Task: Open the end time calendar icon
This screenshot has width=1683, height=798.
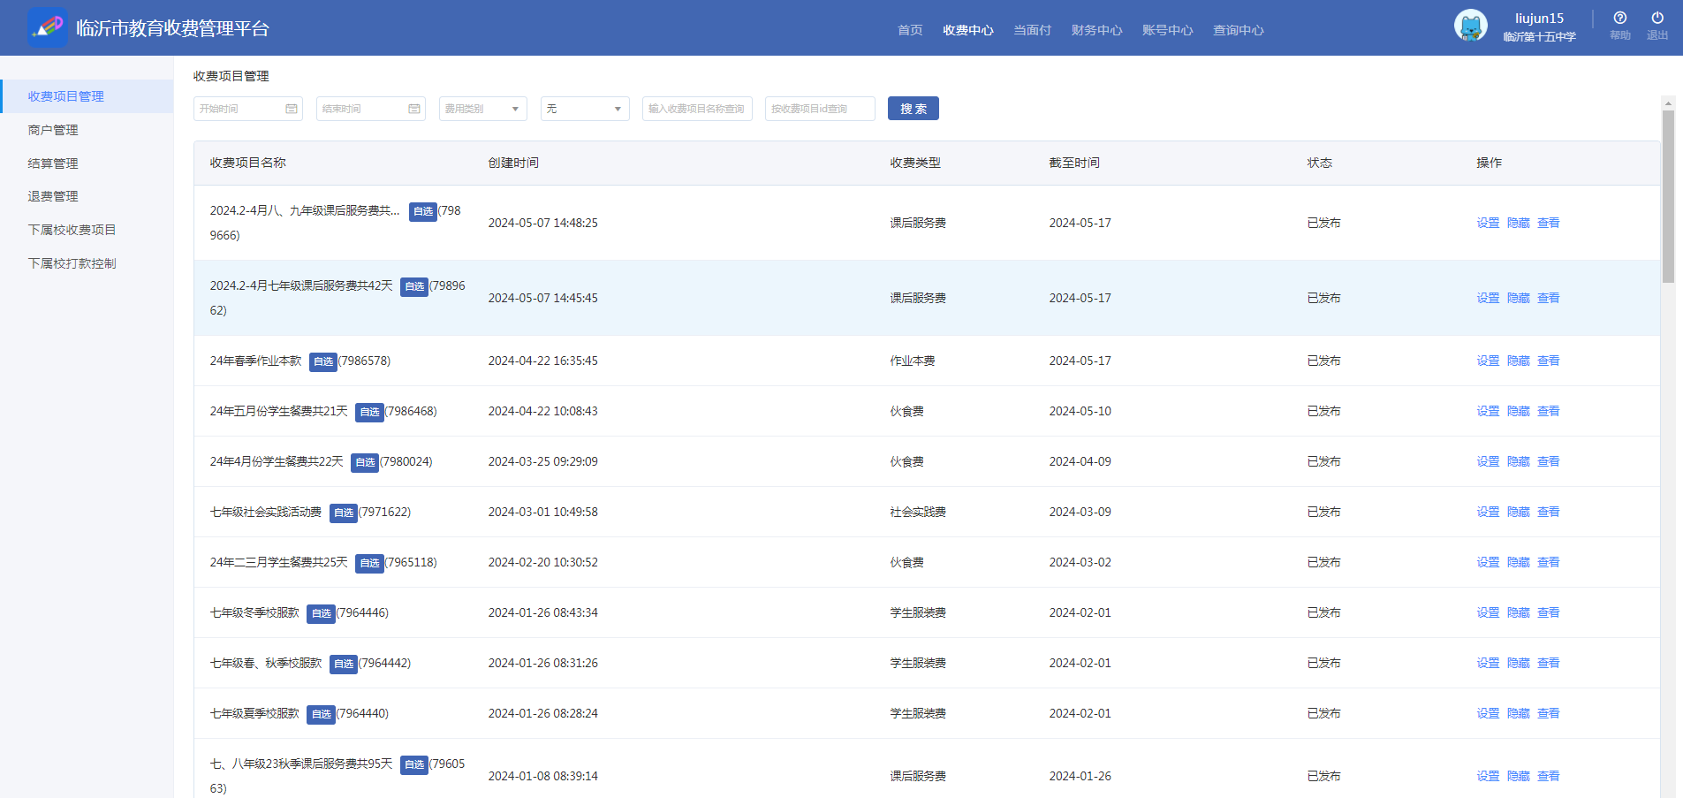Action: point(414,109)
